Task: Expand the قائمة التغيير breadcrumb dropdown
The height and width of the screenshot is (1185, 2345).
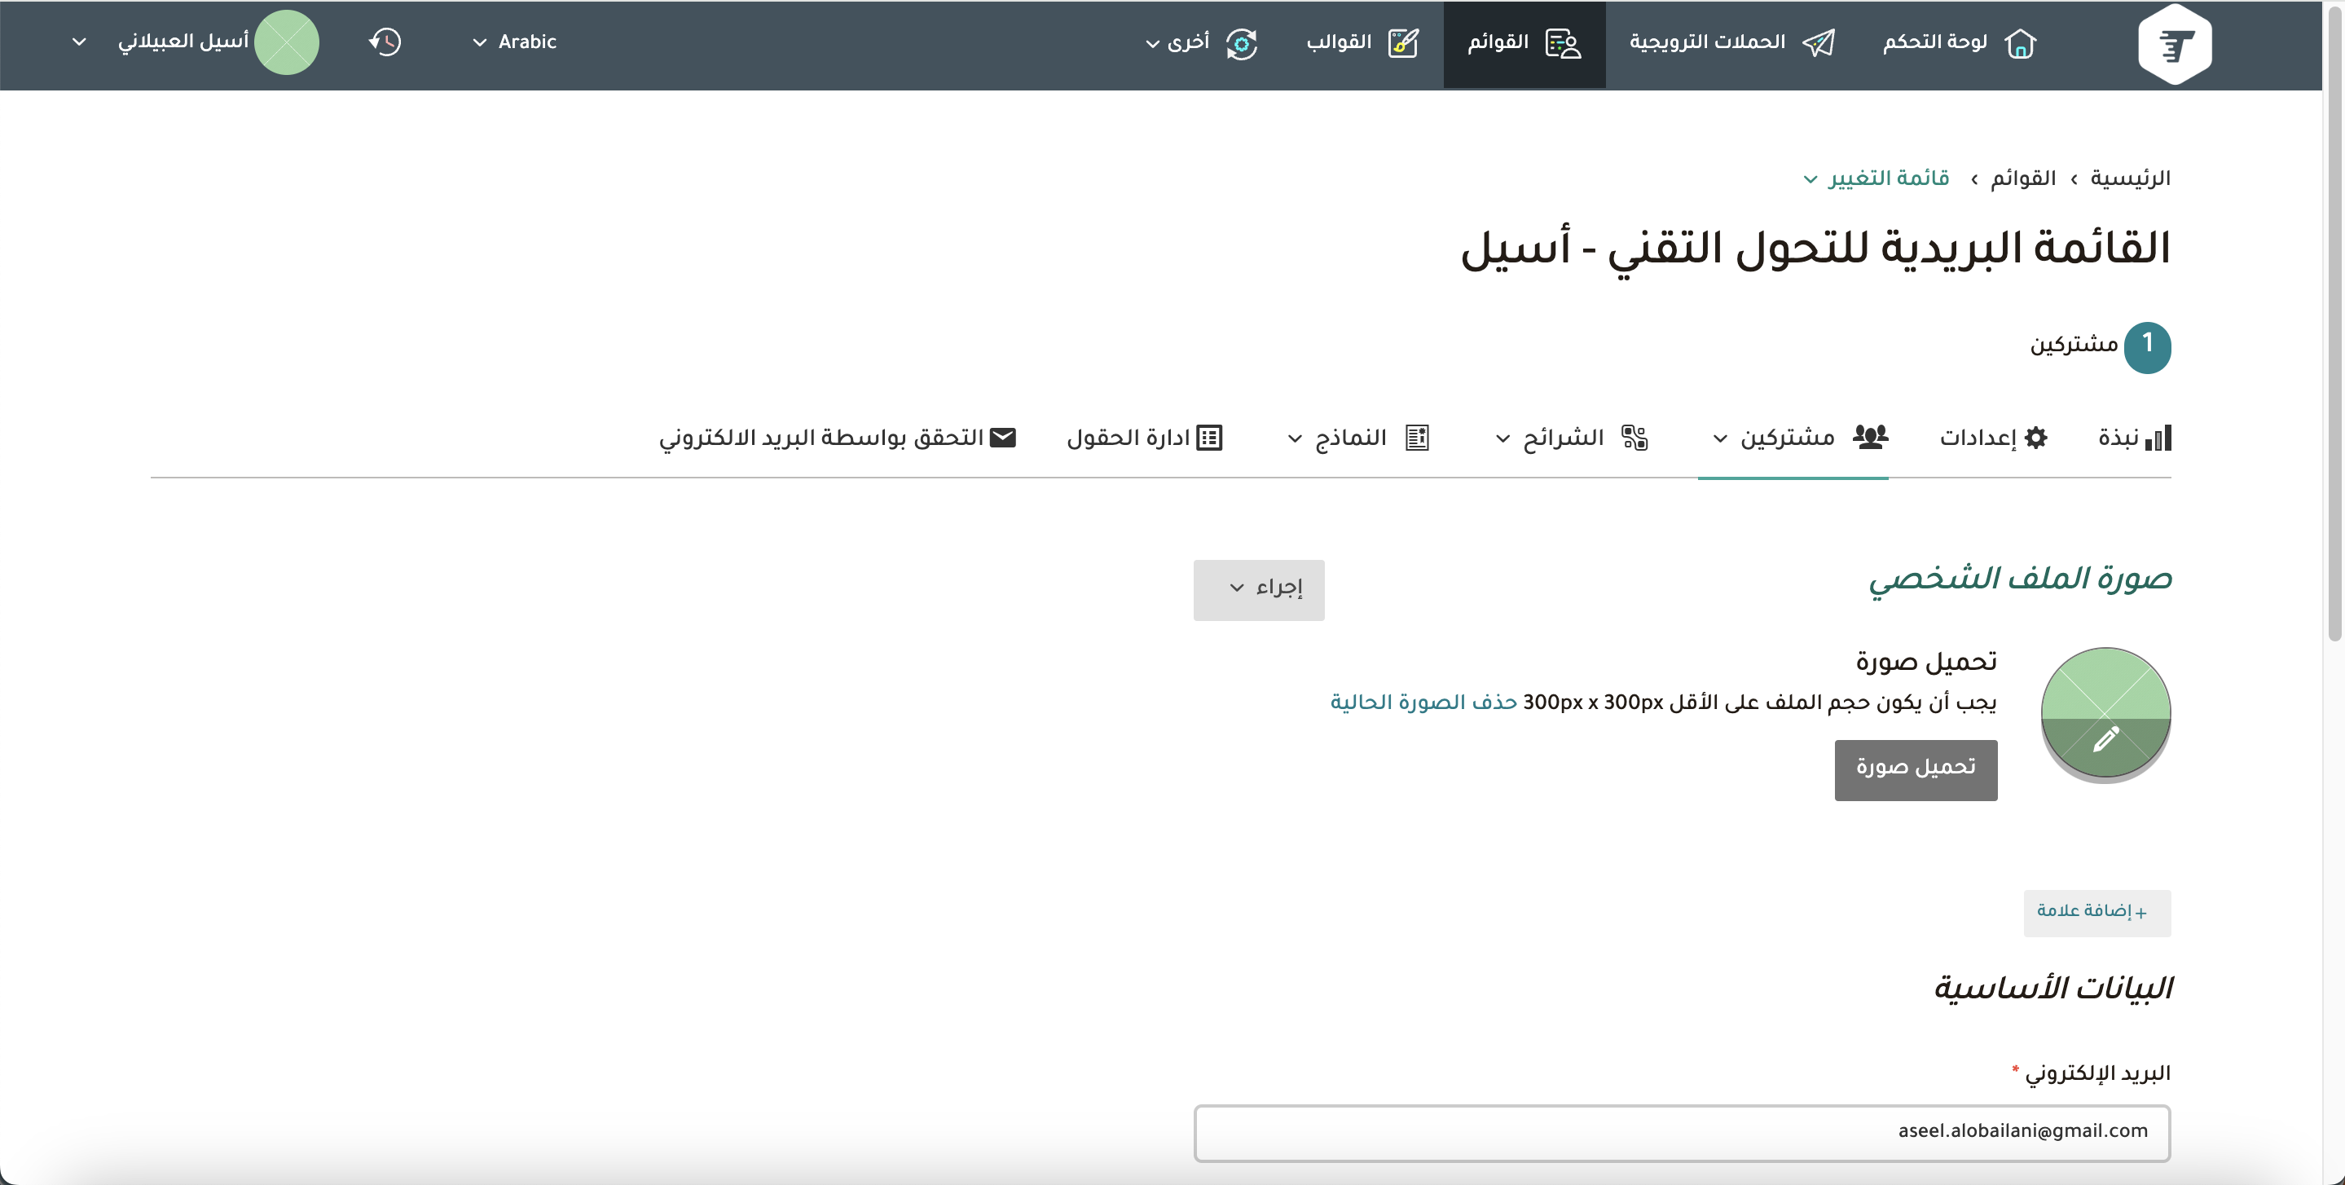Action: click(1876, 178)
